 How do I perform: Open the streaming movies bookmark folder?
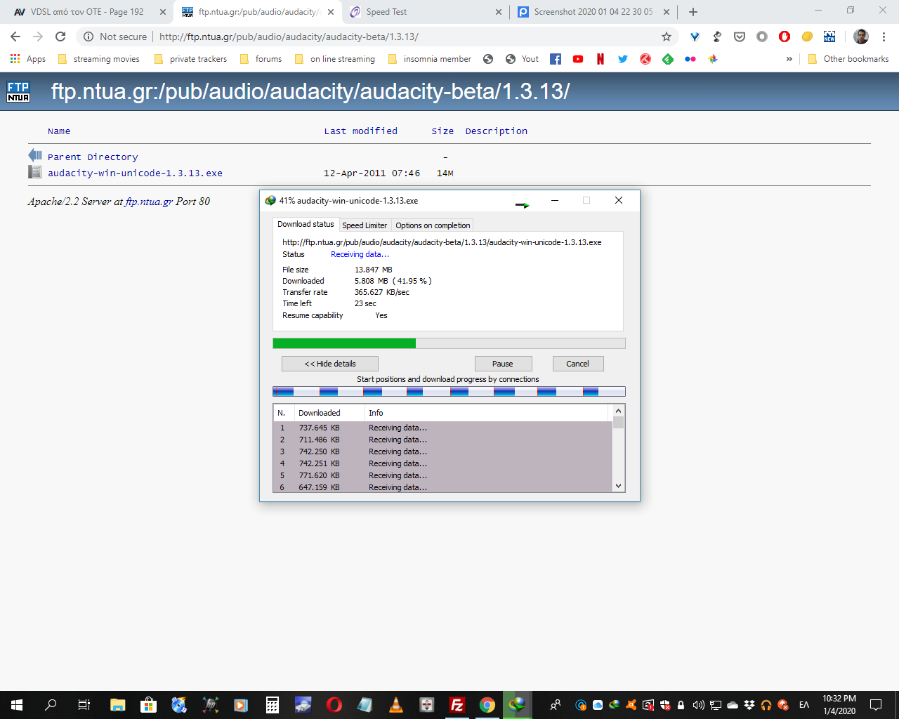click(x=99, y=59)
